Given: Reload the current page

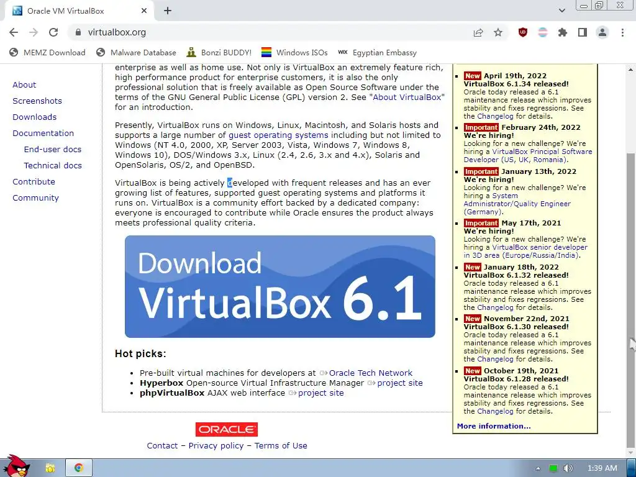Looking at the screenshot, I should 53,32.
